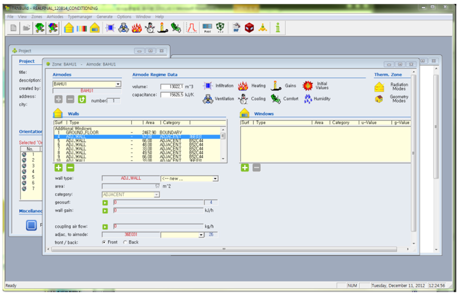Open the Heating settings flame icon
458x294 pixels.
[243, 86]
